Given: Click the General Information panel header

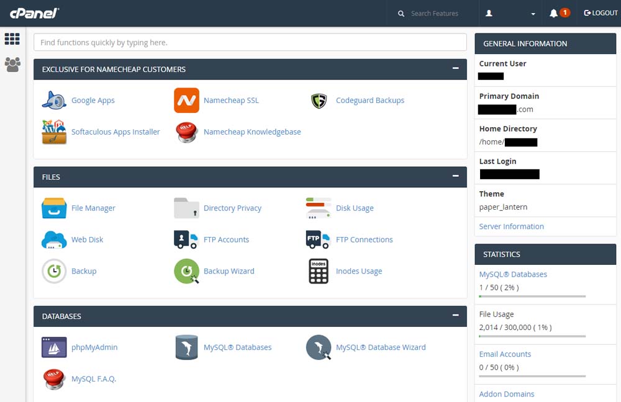Looking at the screenshot, I should pyautogui.click(x=545, y=43).
